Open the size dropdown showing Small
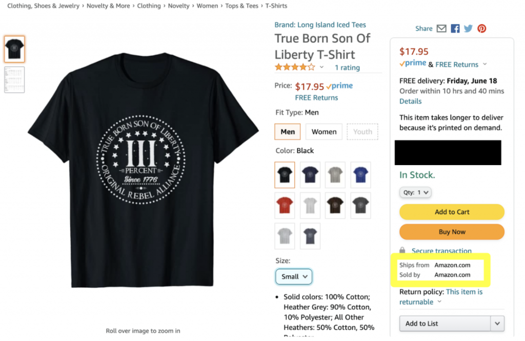Image resolution: width=525 pixels, height=341 pixels. [x=293, y=276]
